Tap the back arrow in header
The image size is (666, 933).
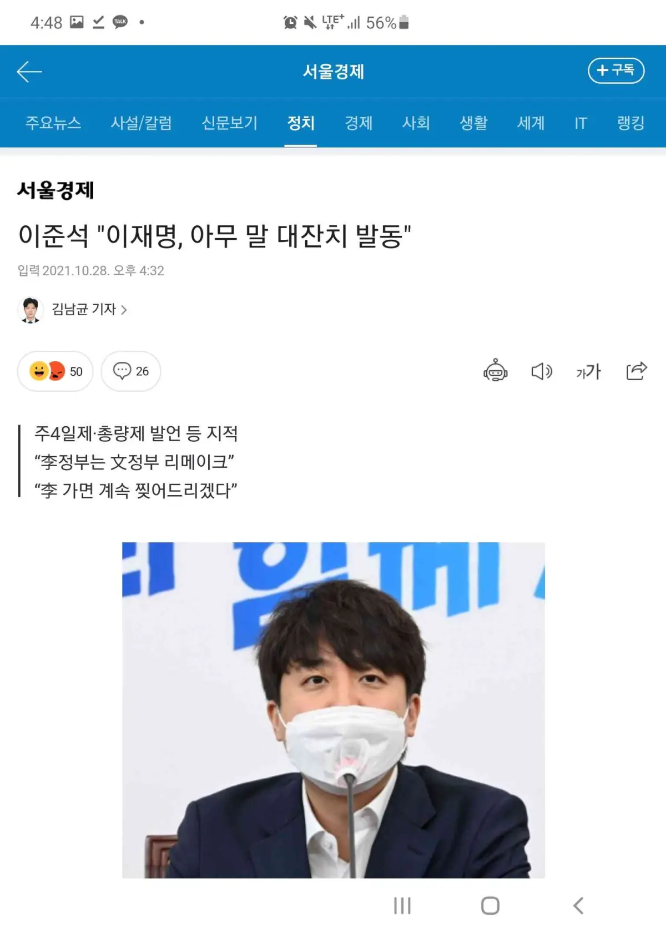29,72
